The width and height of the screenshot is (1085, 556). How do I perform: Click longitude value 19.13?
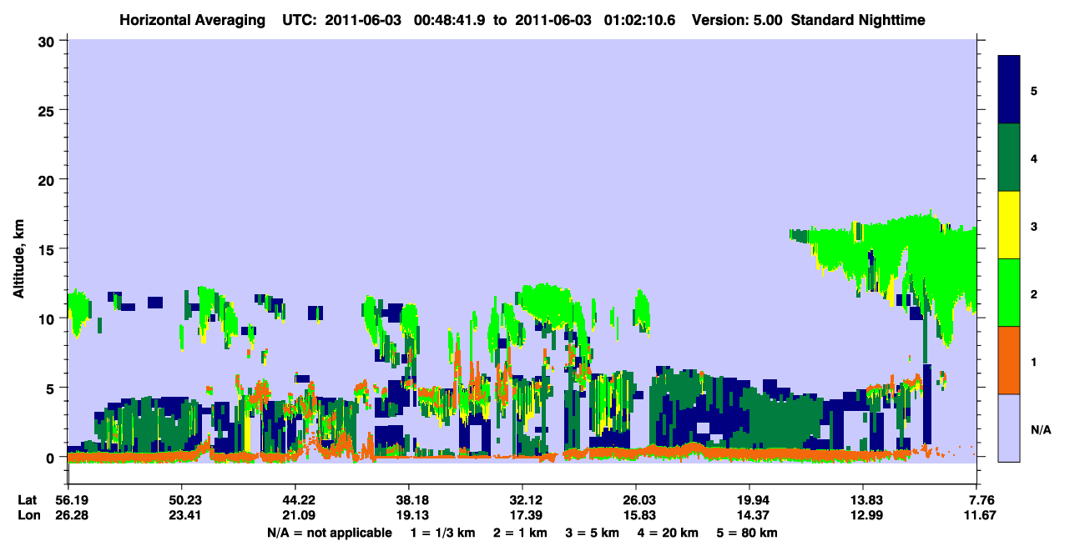pos(409,515)
